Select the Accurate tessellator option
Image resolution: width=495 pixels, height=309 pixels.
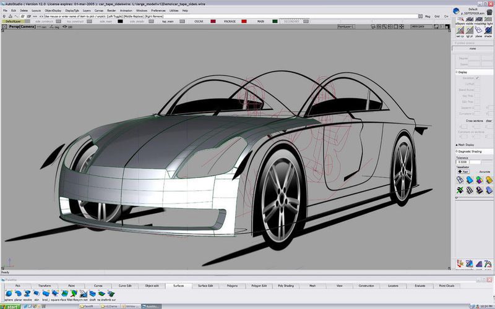click(x=484, y=171)
